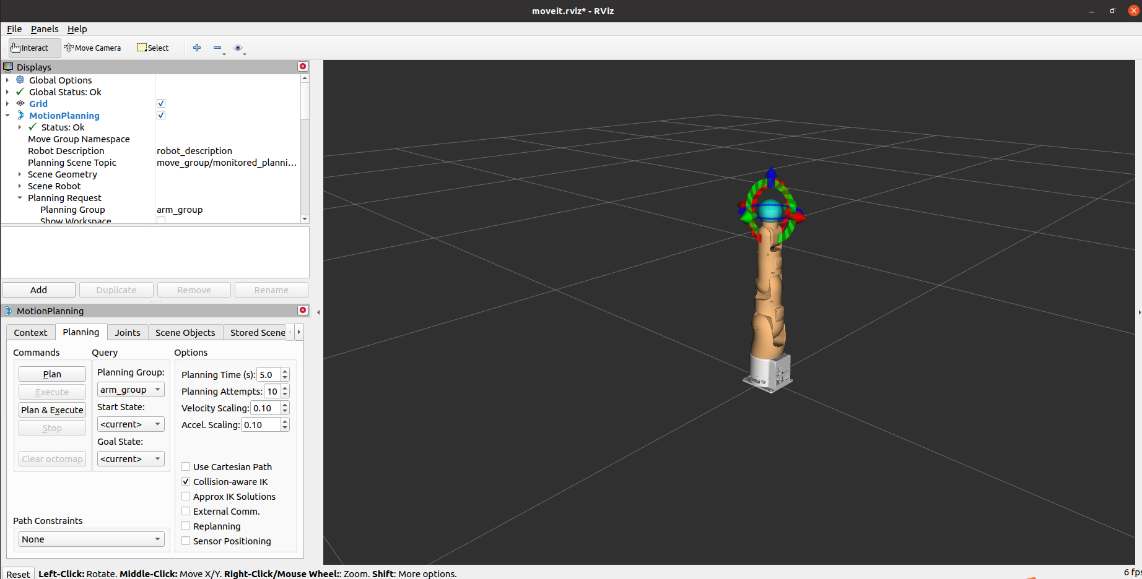Activate the Select tool
The height and width of the screenshot is (579, 1142).
click(x=153, y=48)
